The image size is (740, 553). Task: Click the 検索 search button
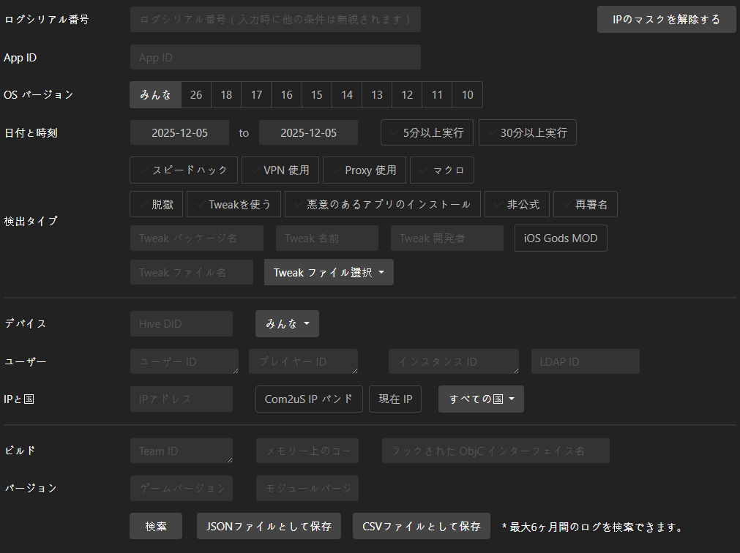coord(156,526)
